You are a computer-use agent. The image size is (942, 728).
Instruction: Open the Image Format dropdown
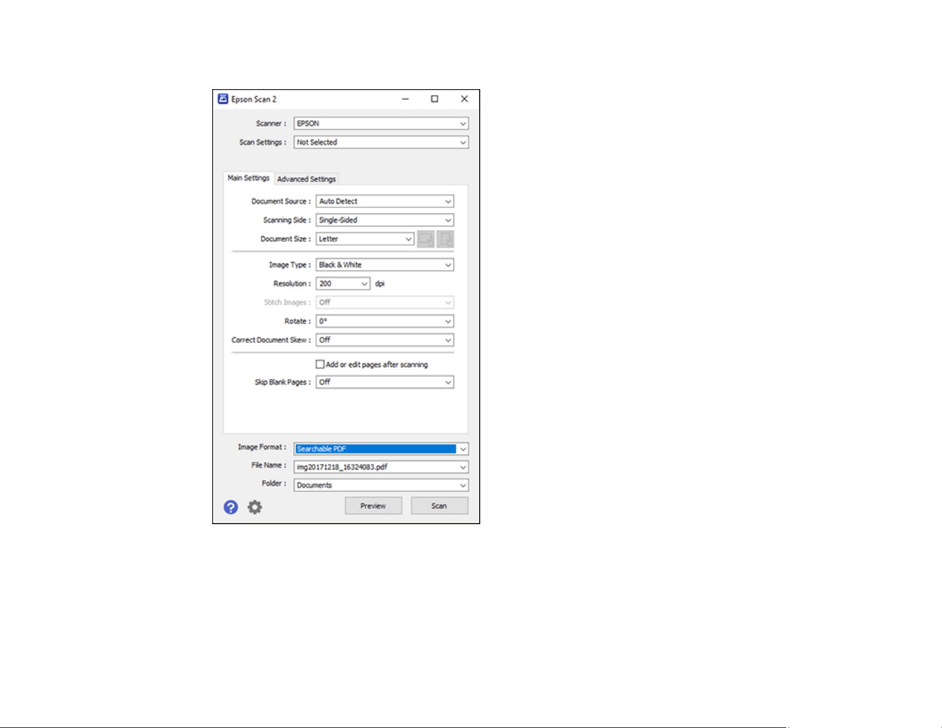click(381, 449)
